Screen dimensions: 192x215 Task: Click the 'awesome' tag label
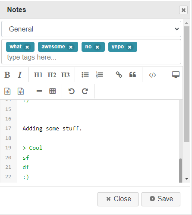click(53, 47)
